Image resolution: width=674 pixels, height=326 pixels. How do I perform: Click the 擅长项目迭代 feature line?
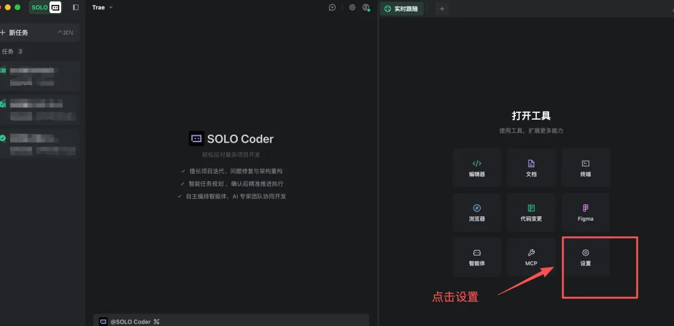click(x=232, y=171)
